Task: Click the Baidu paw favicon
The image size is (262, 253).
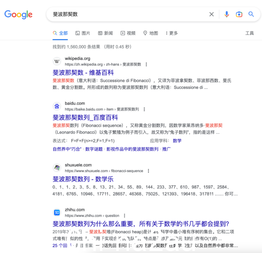Action: coord(57,106)
